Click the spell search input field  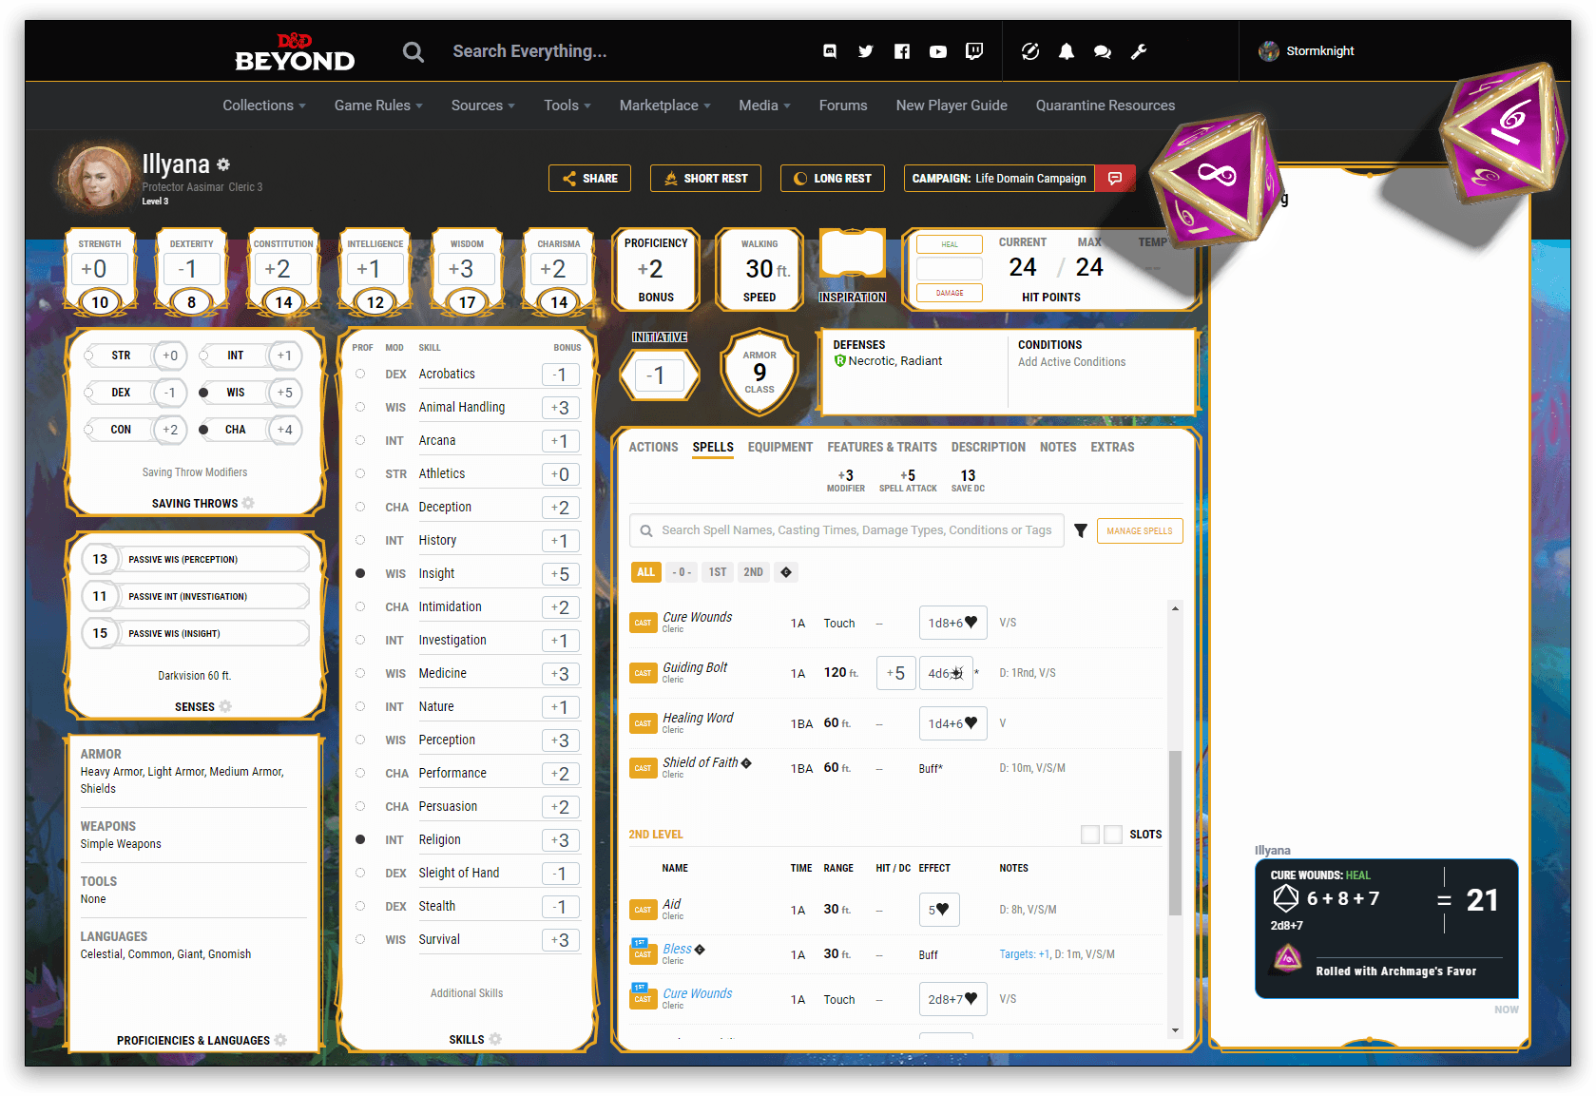click(x=847, y=530)
